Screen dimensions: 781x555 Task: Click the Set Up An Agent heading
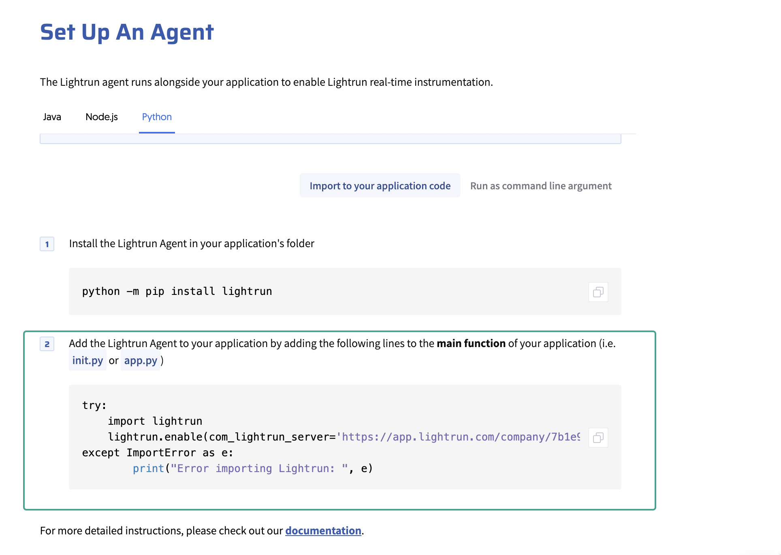tap(127, 32)
